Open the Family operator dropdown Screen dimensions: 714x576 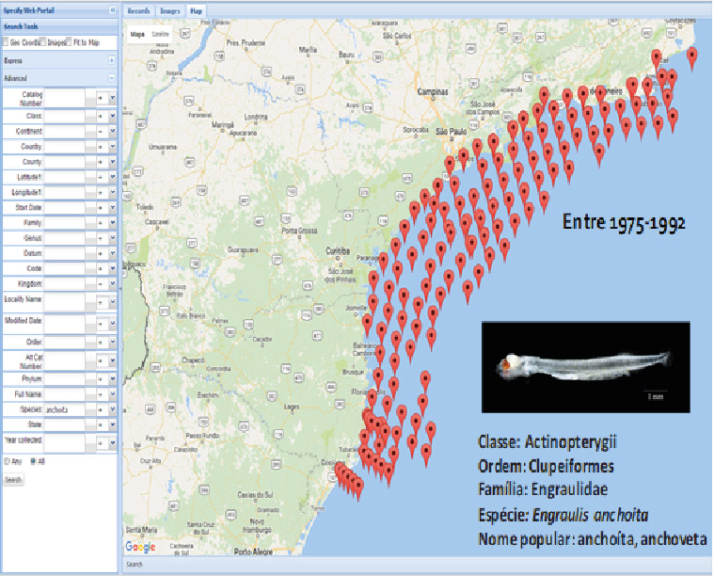pos(113,222)
